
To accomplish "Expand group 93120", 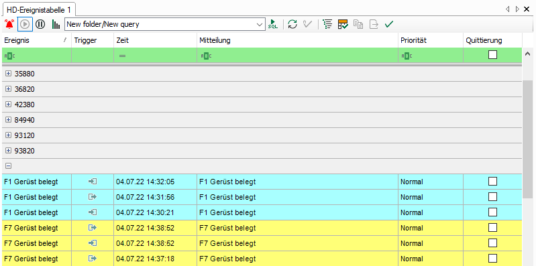I will pos(9,135).
